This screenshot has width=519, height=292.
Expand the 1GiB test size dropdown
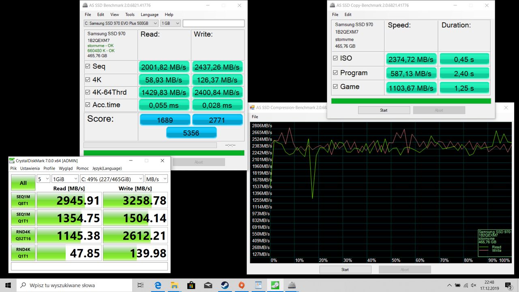point(65,179)
